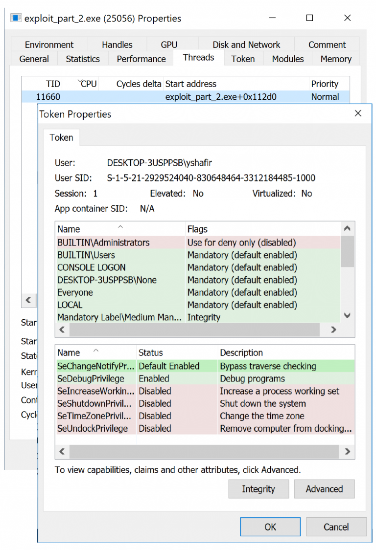Switch to the Performance tab

pos(141,59)
